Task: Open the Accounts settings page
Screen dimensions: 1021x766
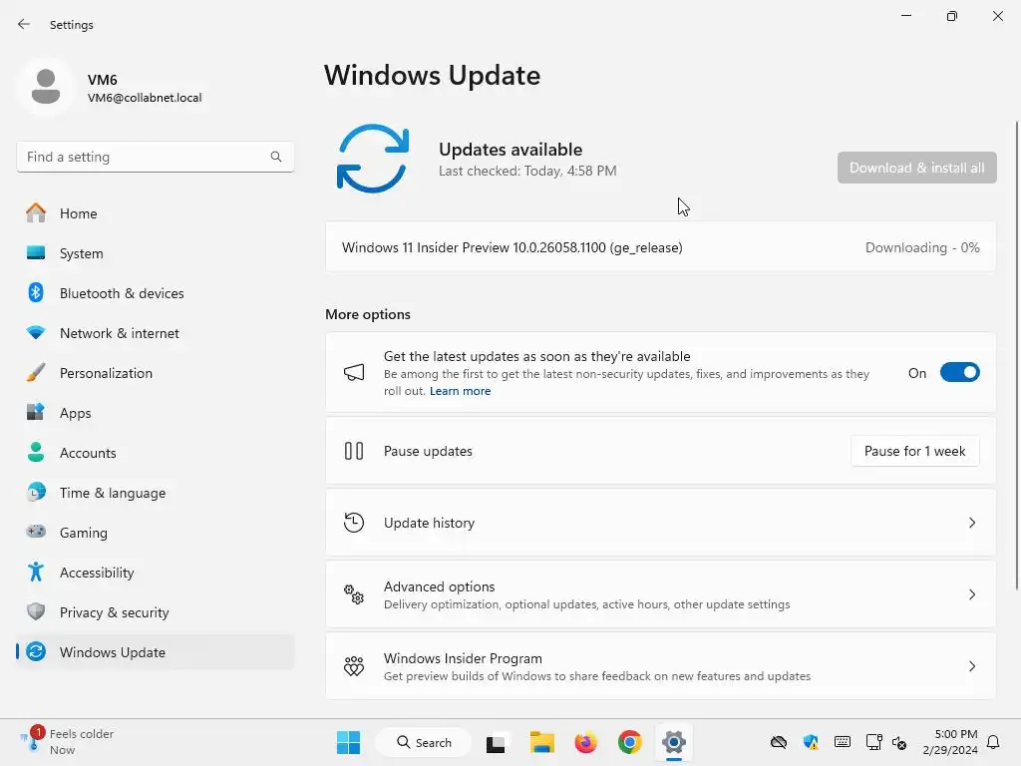Action: (x=155, y=452)
